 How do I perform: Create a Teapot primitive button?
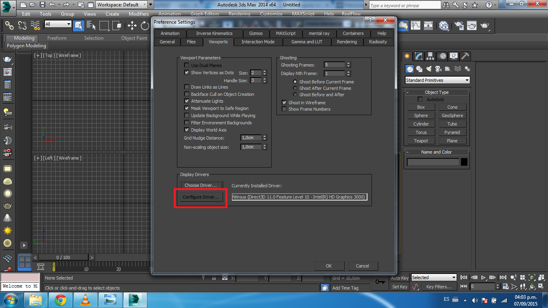421,141
